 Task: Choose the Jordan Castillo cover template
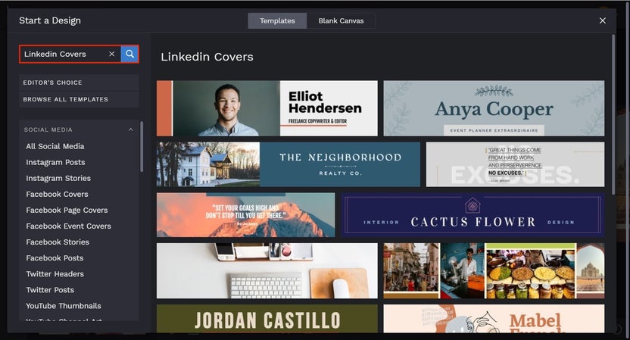267,318
